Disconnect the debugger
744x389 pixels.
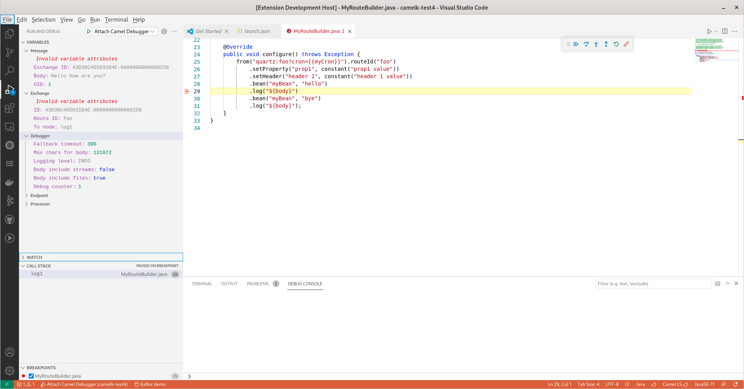click(x=626, y=44)
